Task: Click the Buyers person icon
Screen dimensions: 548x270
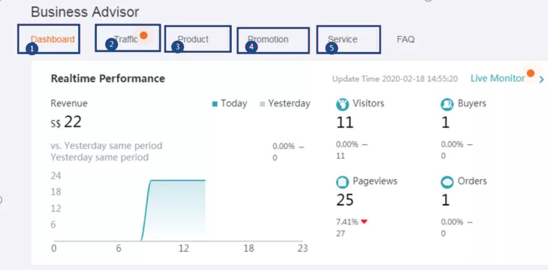Action: pyautogui.click(x=447, y=104)
